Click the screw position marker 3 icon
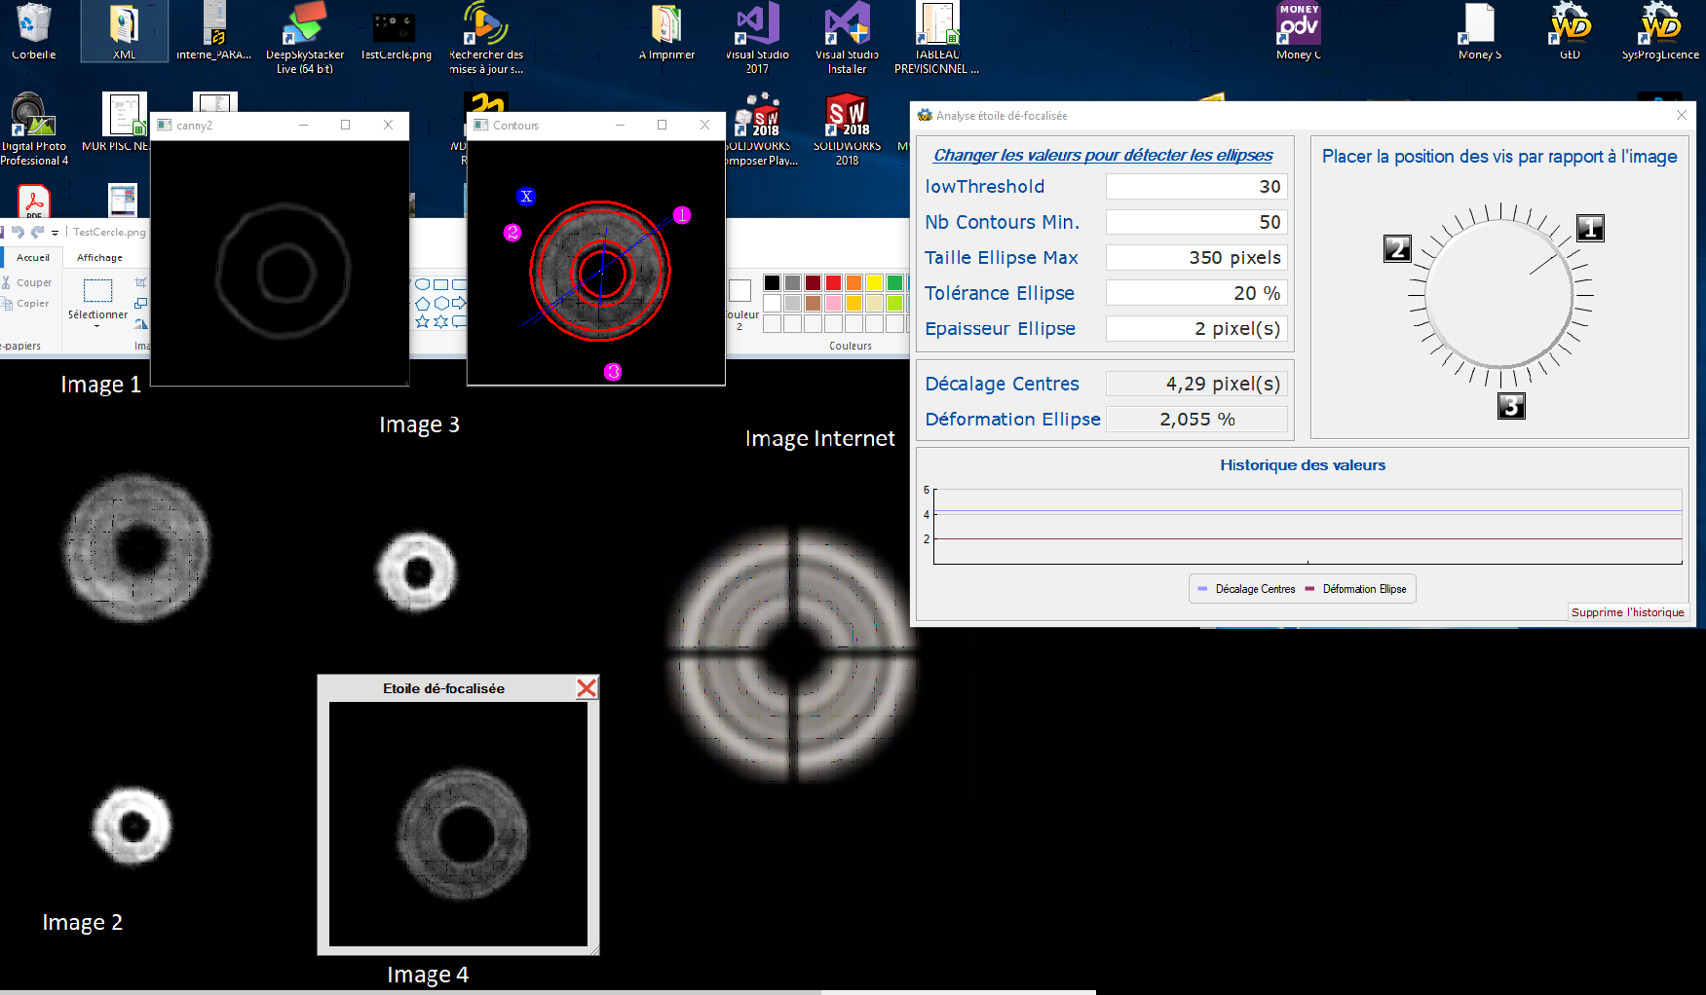This screenshot has width=1706, height=995. (x=1511, y=406)
